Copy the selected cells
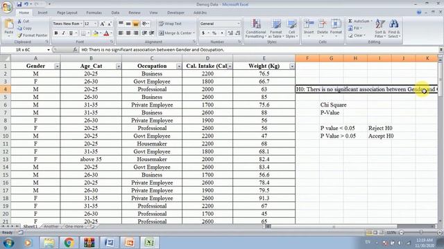 24,28
